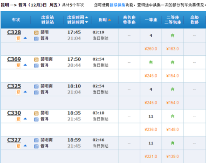206x163 pixels.
Task: Click price ¥260.0 for C328
Action: coord(151,49)
